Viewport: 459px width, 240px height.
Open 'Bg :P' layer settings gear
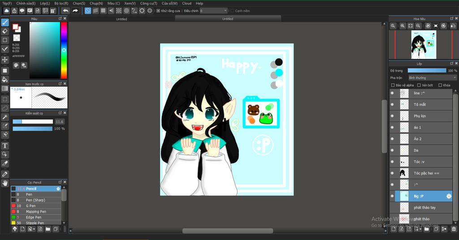(x=448, y=196)
